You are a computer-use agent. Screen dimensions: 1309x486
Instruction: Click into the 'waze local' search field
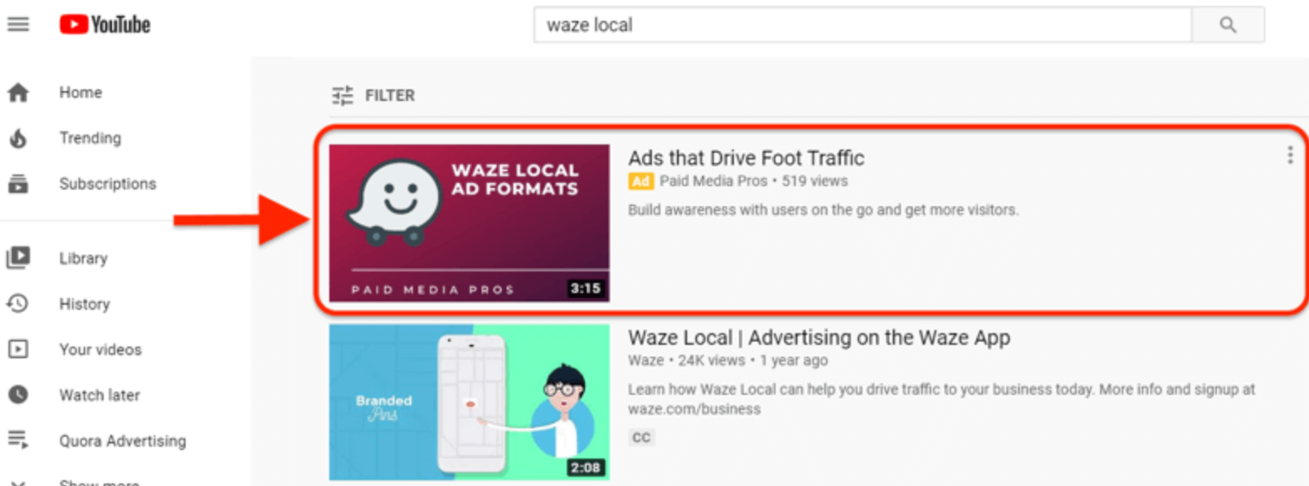[x=862, y=25]
